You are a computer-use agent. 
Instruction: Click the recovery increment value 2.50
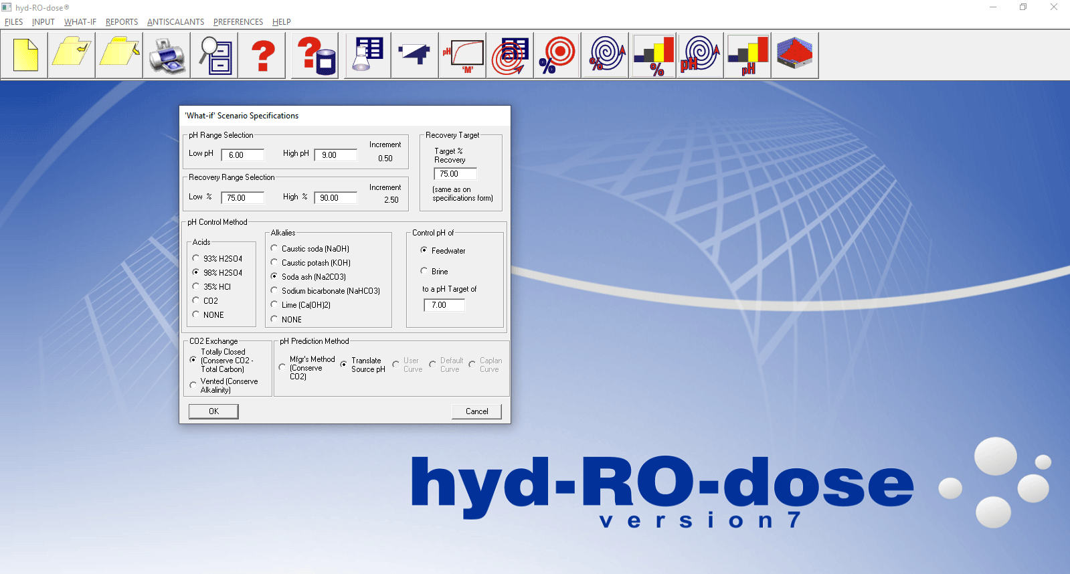pos(391,199)
